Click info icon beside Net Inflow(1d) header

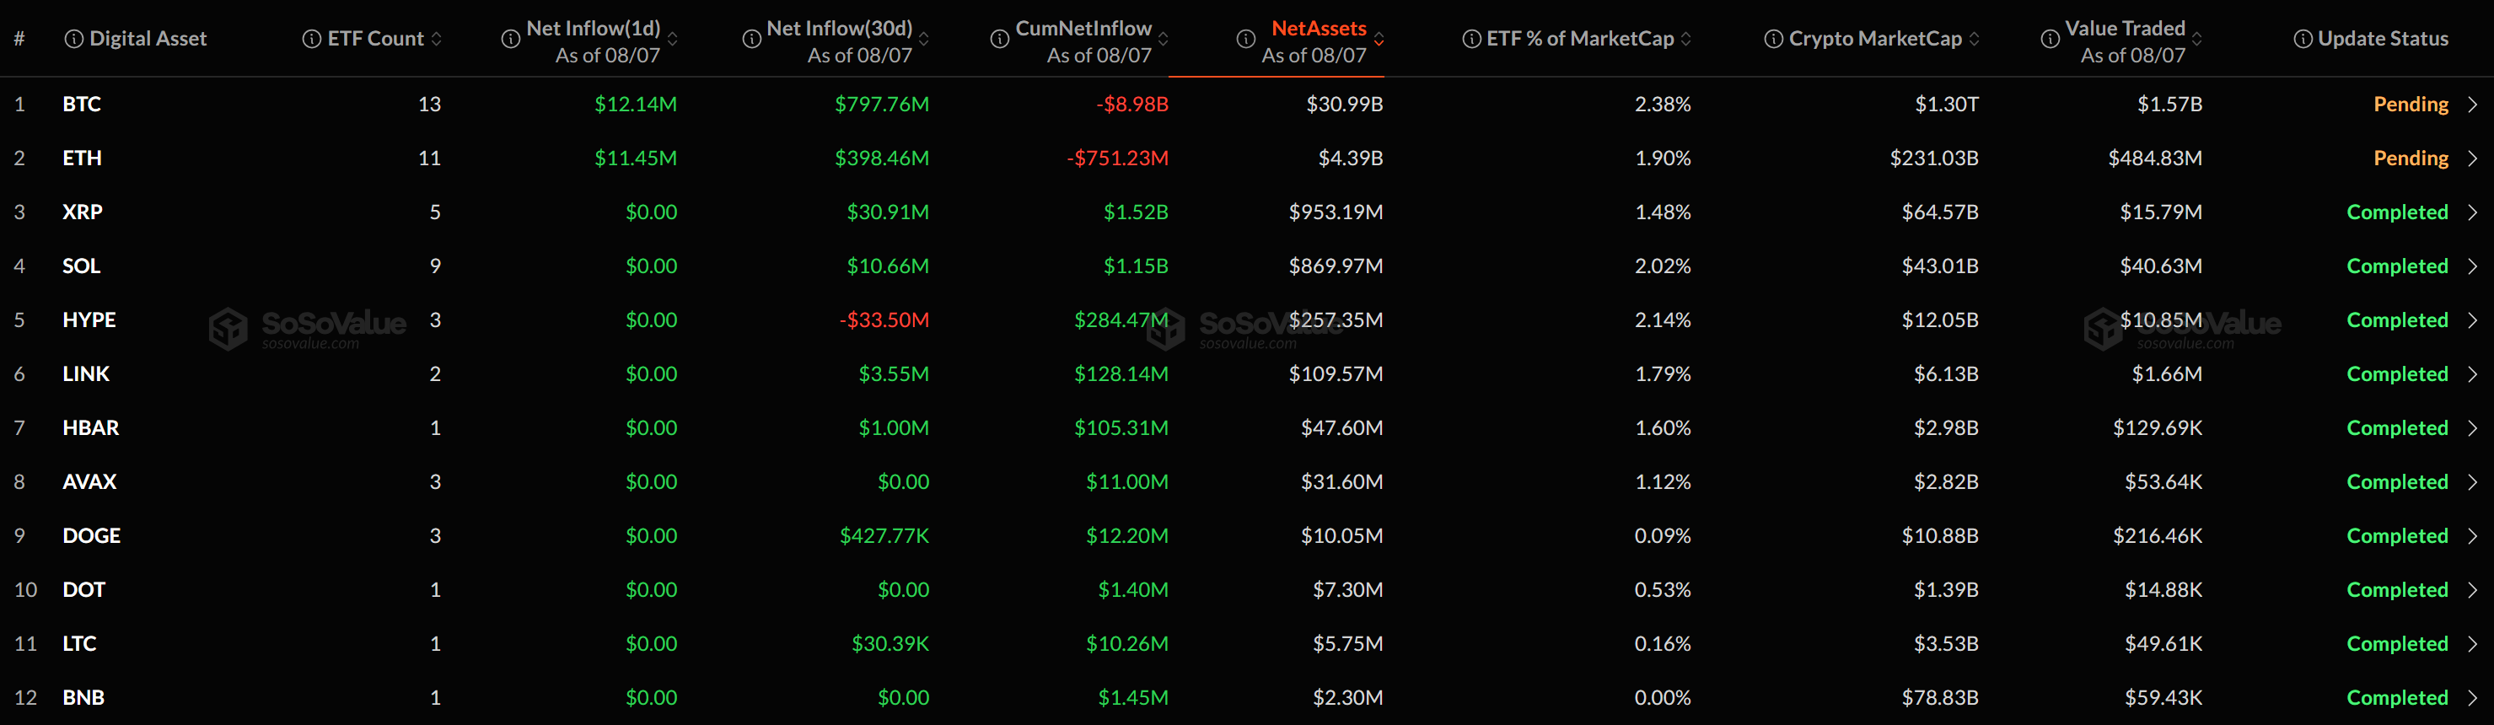[x=510, y=39]
